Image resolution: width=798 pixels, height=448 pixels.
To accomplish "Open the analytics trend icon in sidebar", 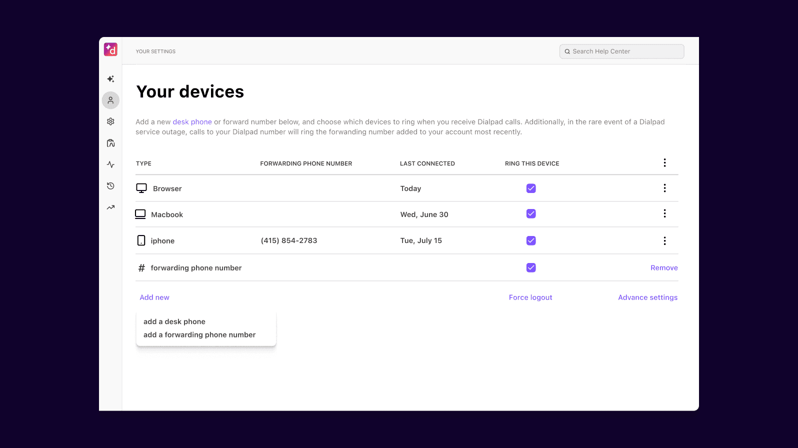I will pyautogui.click(x=110, y=207).
